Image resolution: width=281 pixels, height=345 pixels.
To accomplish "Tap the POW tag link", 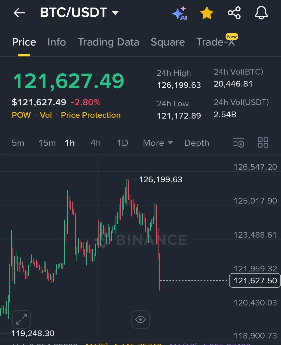I will tap(21, 115).
